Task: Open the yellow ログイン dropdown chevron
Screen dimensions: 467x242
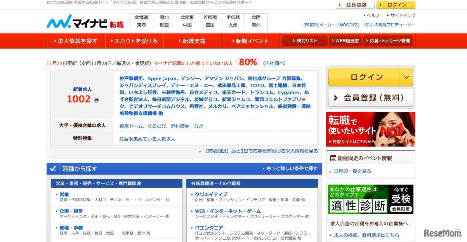Action: pyautogui.click(x=406, y=77)
